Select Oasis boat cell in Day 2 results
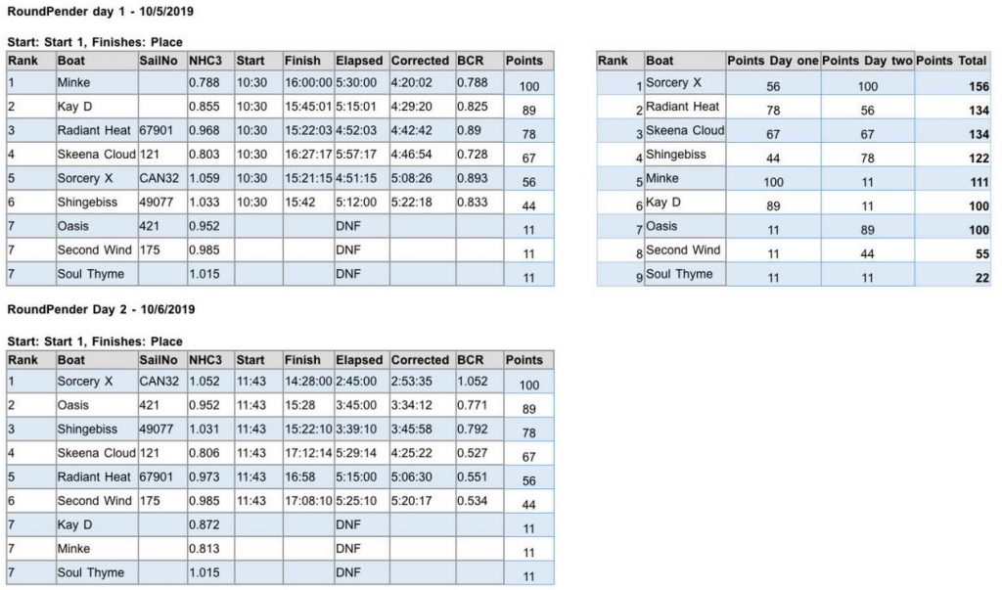 (97, 405)
